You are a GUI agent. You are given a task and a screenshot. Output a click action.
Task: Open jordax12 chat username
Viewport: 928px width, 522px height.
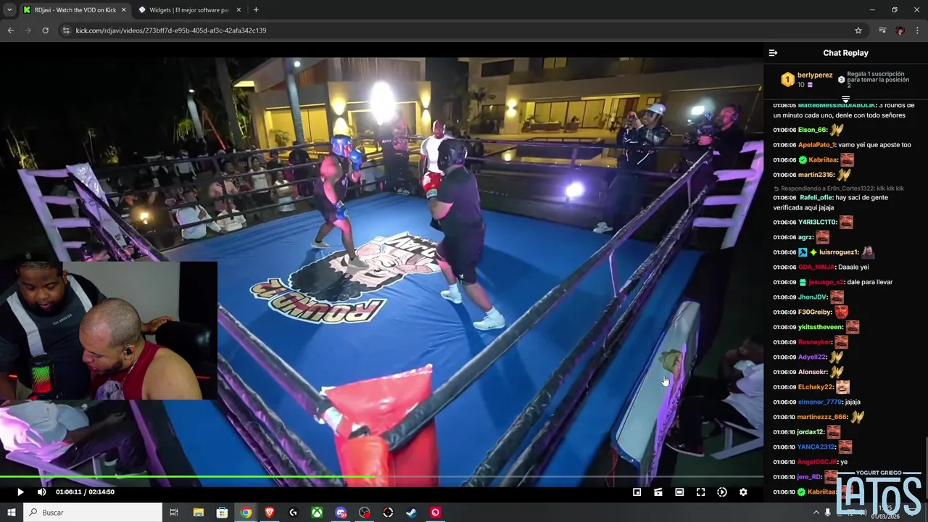811,432
